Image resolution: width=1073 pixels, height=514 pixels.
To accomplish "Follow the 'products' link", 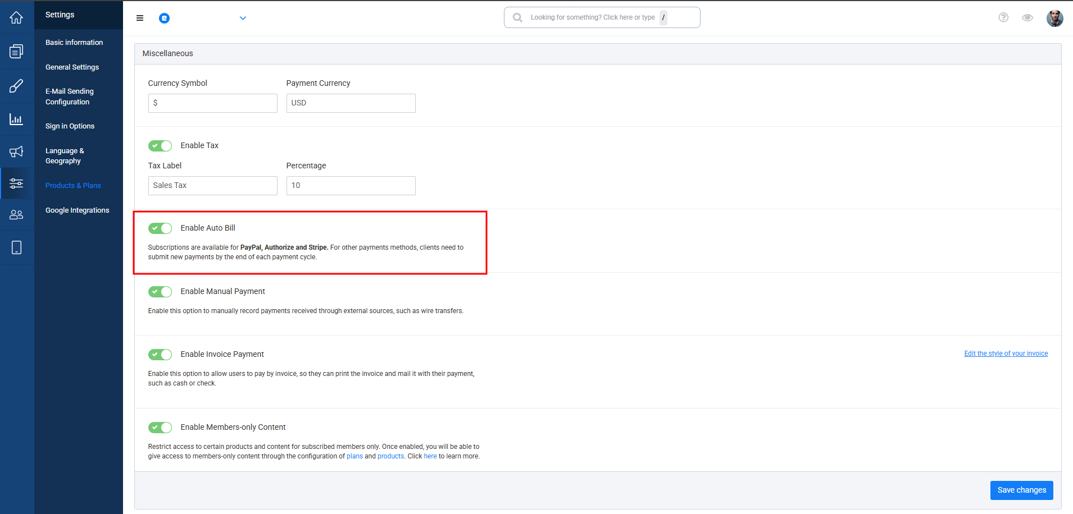I will tap(390, 456).
